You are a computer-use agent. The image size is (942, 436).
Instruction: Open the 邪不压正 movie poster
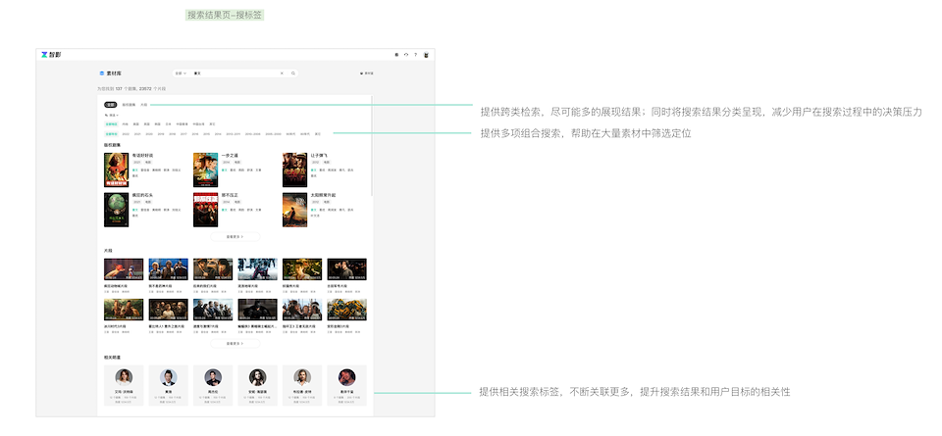click(x=205, y=210)
